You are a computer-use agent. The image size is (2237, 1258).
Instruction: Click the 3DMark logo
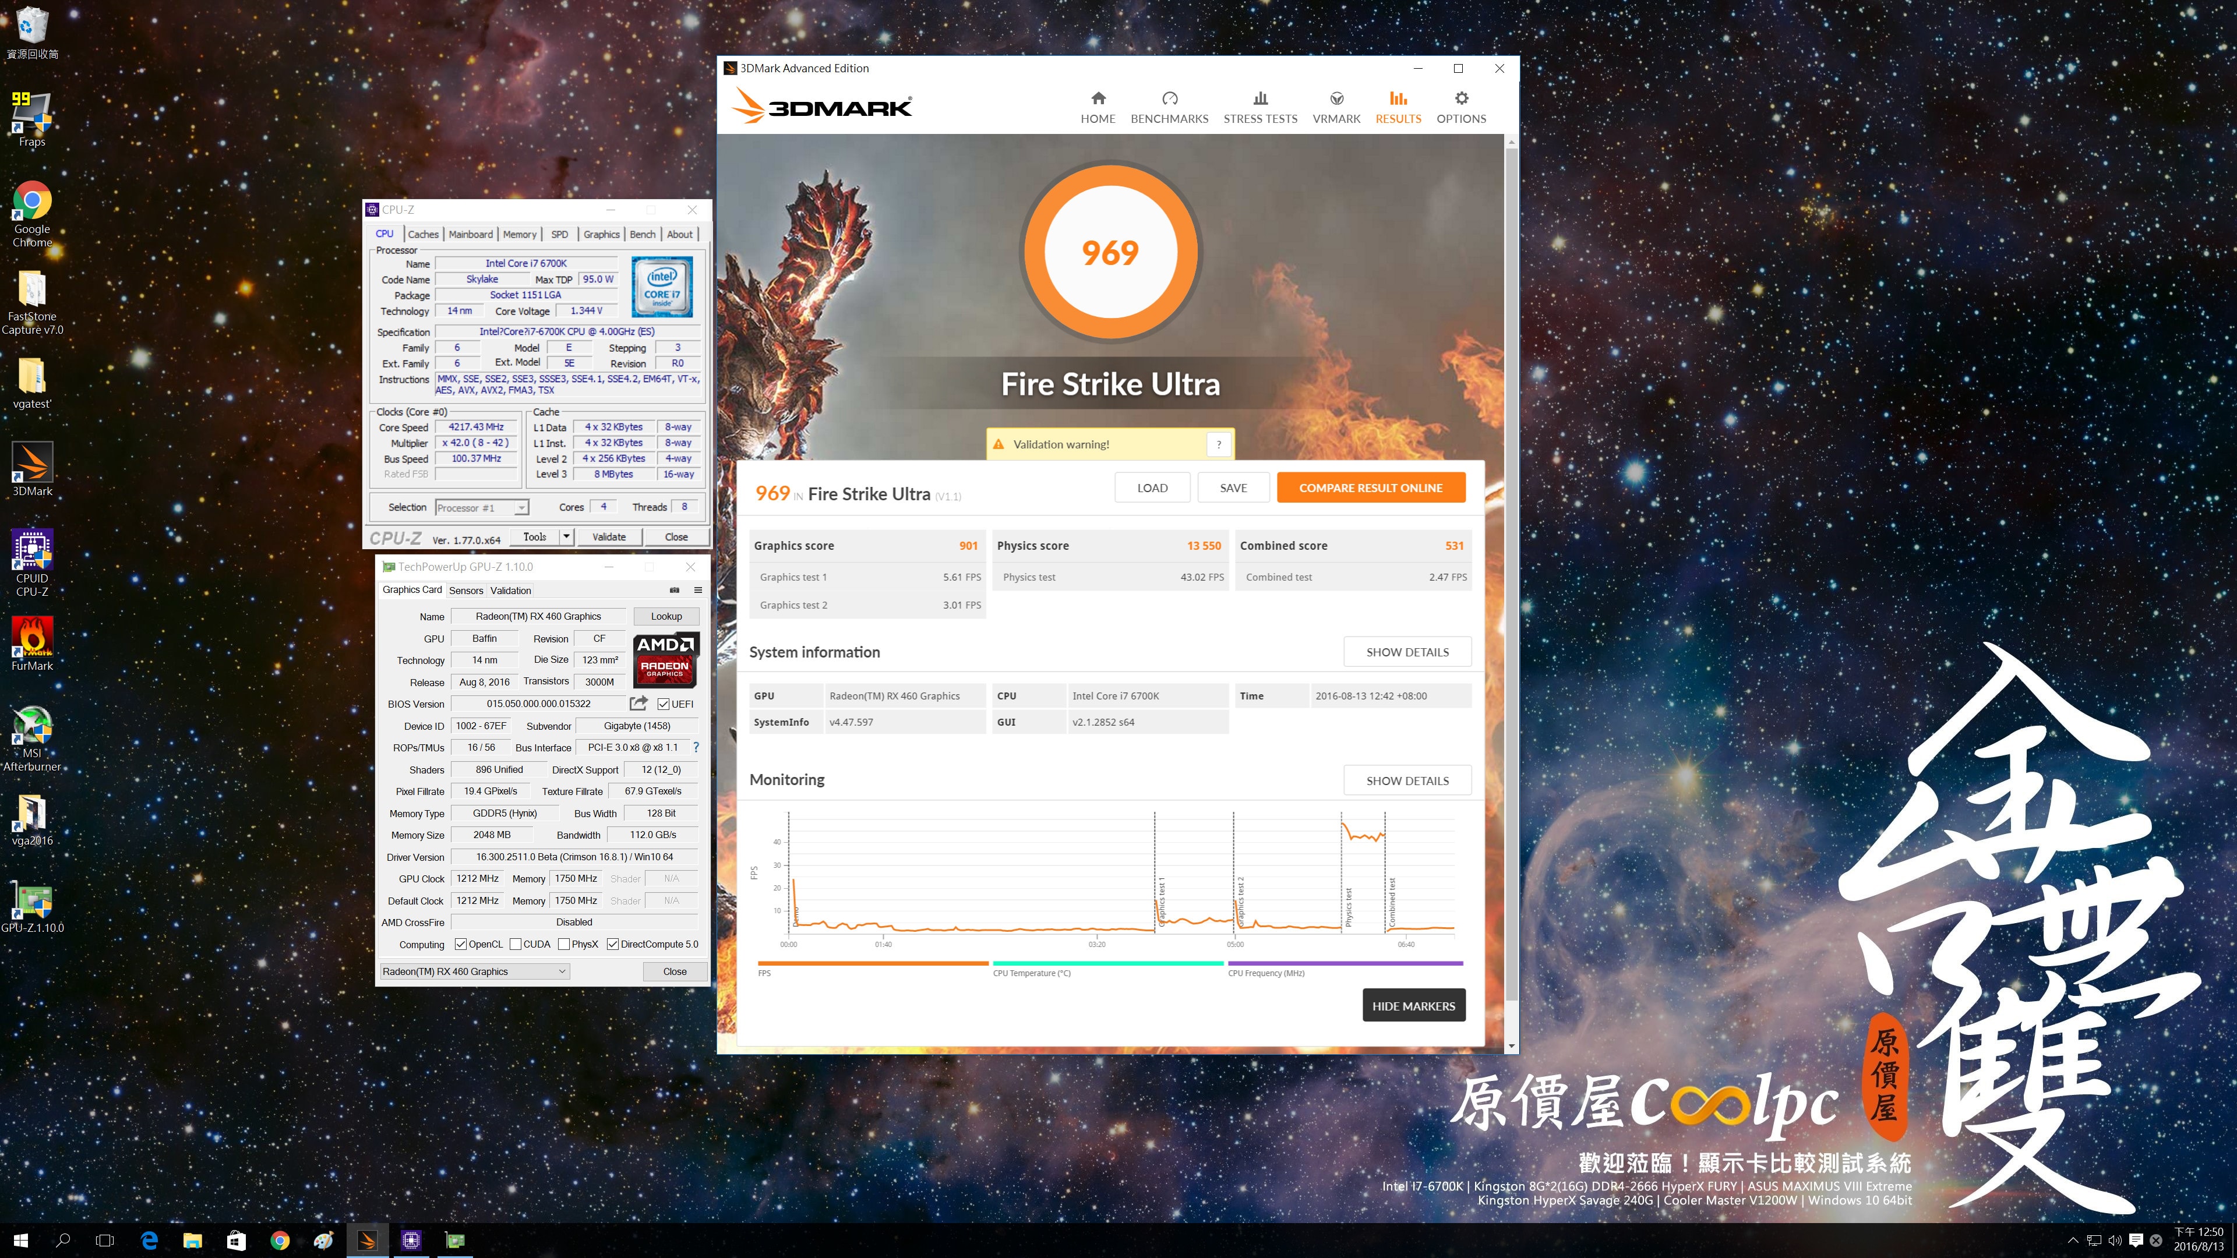[821, 107]
